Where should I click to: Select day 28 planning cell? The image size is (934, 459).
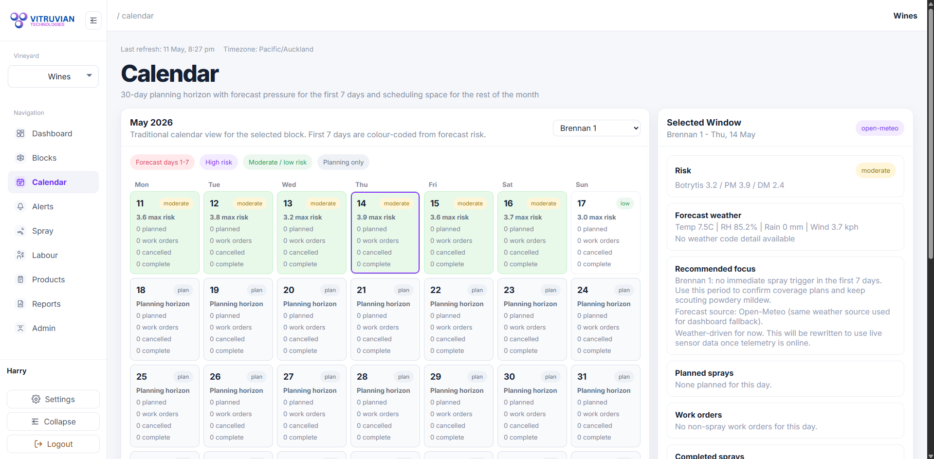tap(385, 406)
